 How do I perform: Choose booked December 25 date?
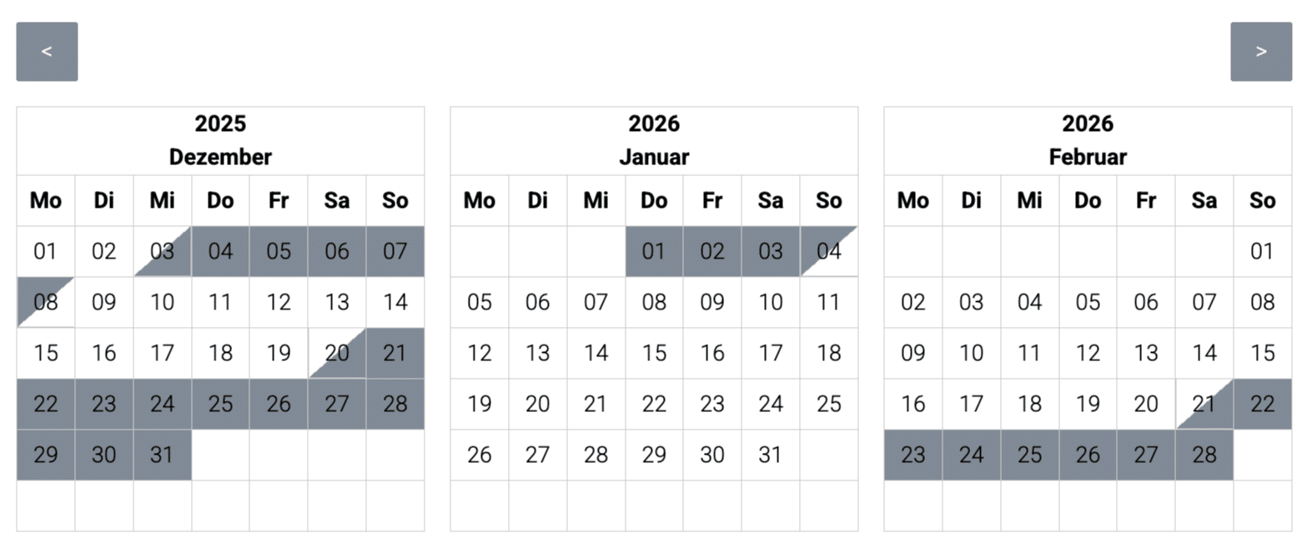pyautogui.click(x=220, y=404)
